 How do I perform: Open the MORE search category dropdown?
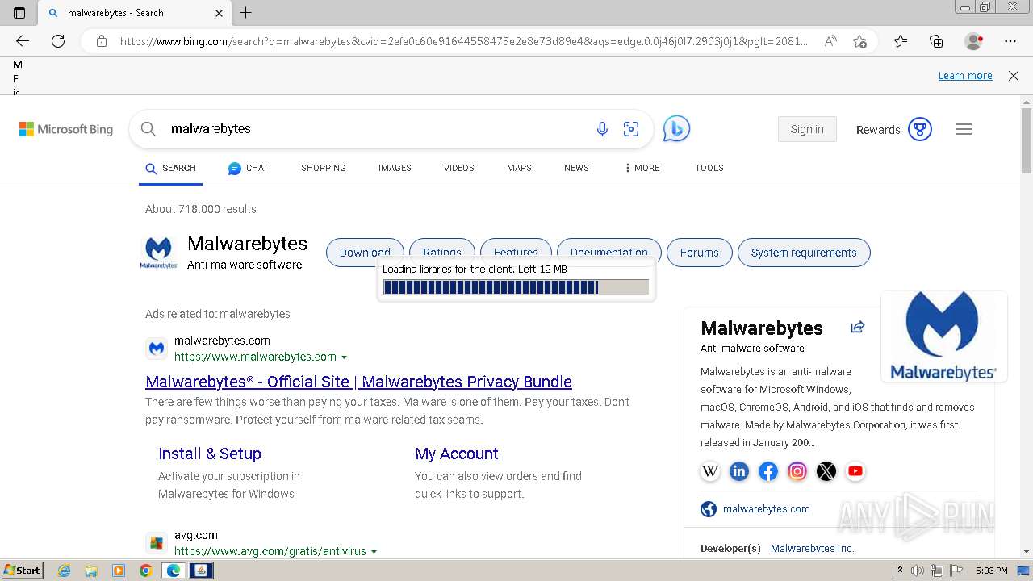click(x=642, y=168)
